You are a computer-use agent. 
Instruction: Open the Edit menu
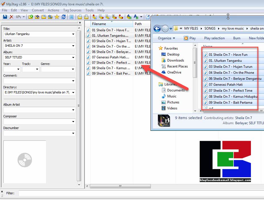point(14,10)
